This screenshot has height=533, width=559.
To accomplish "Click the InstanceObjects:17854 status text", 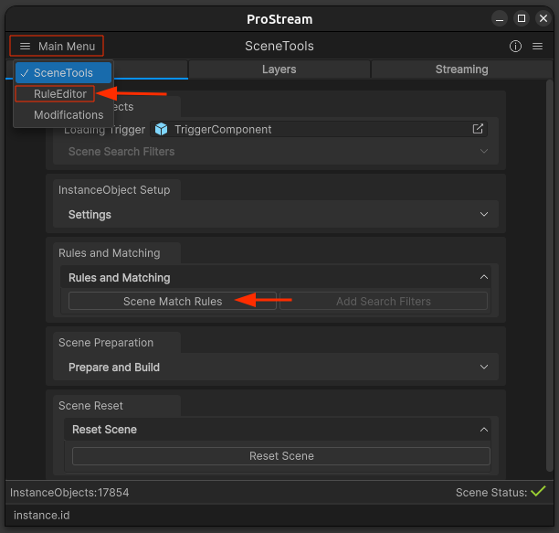I will point(69,493).
